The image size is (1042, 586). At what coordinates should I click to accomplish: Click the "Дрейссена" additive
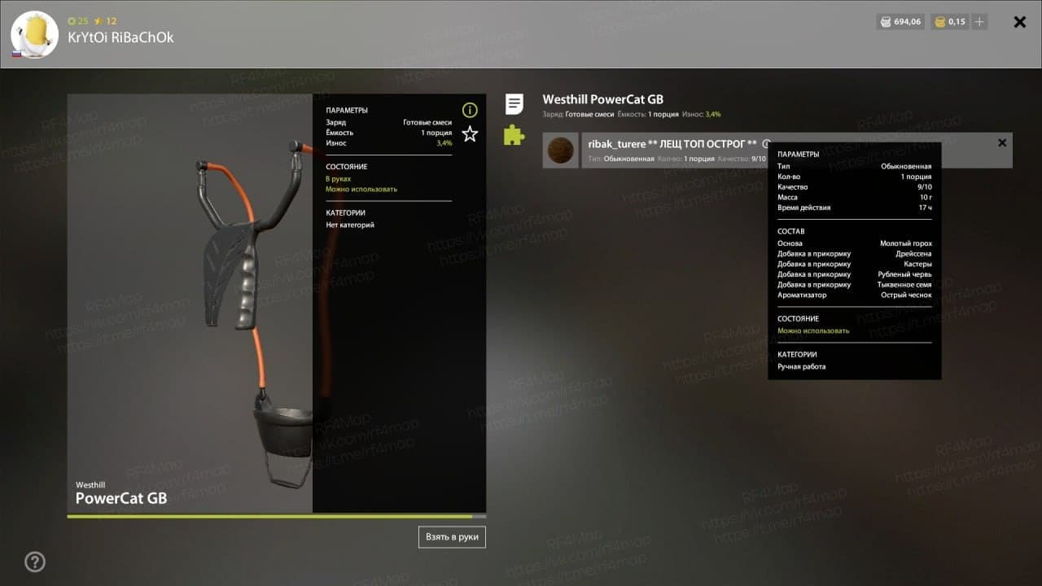click(x=913, y=254)
